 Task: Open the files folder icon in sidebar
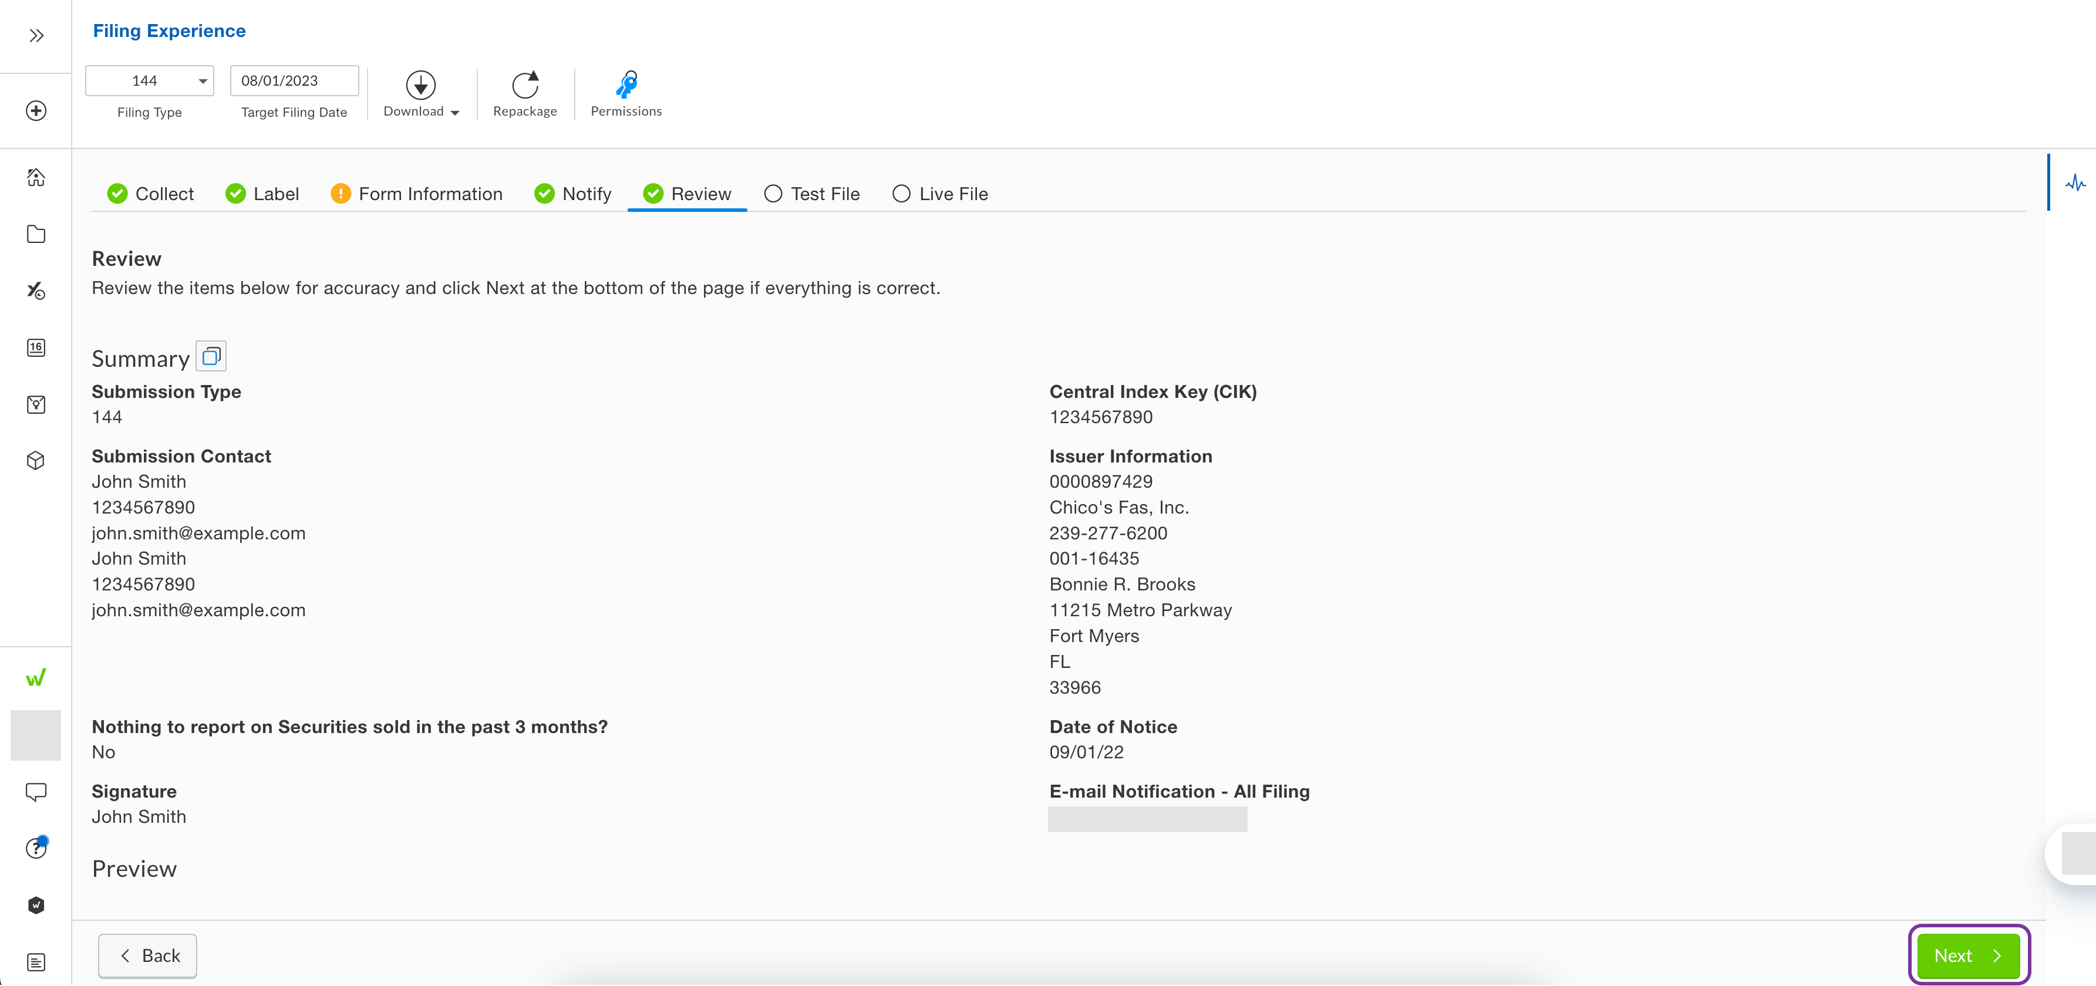36,234
